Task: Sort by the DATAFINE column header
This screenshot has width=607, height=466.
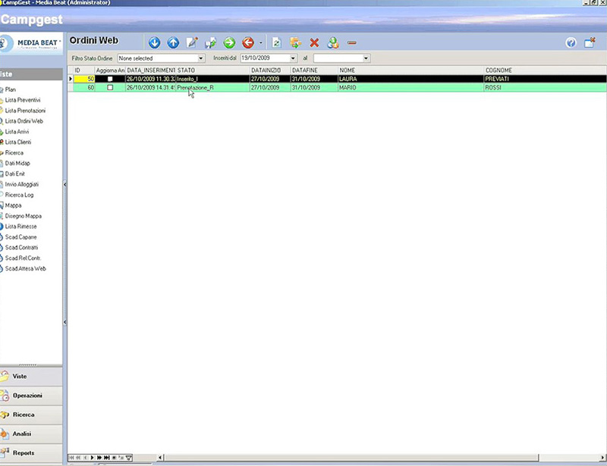Action: coord(314,70)
